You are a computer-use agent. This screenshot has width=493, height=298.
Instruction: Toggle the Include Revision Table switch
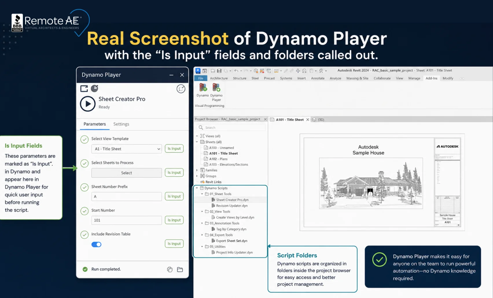[96, 244]
